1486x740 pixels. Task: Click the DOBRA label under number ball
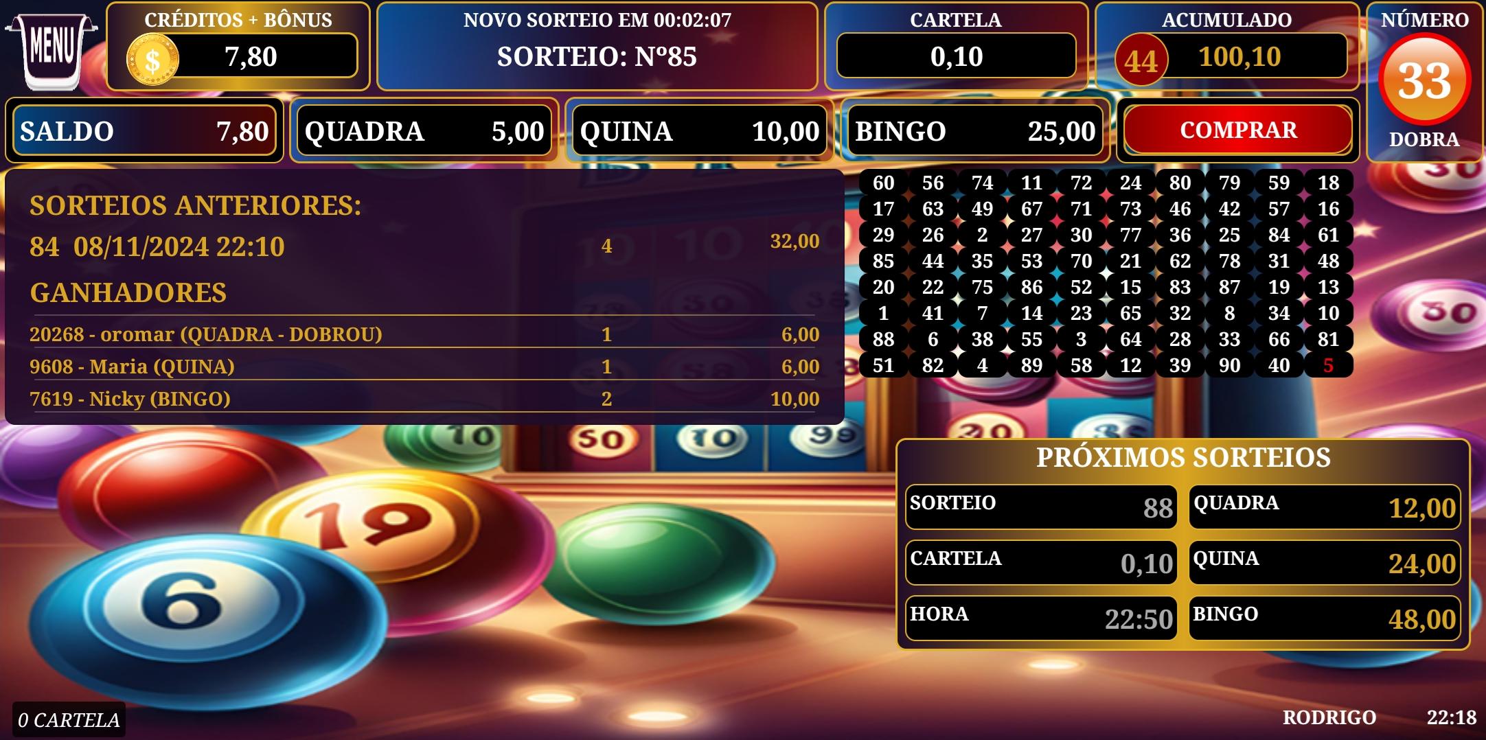tap(1424, 139)
